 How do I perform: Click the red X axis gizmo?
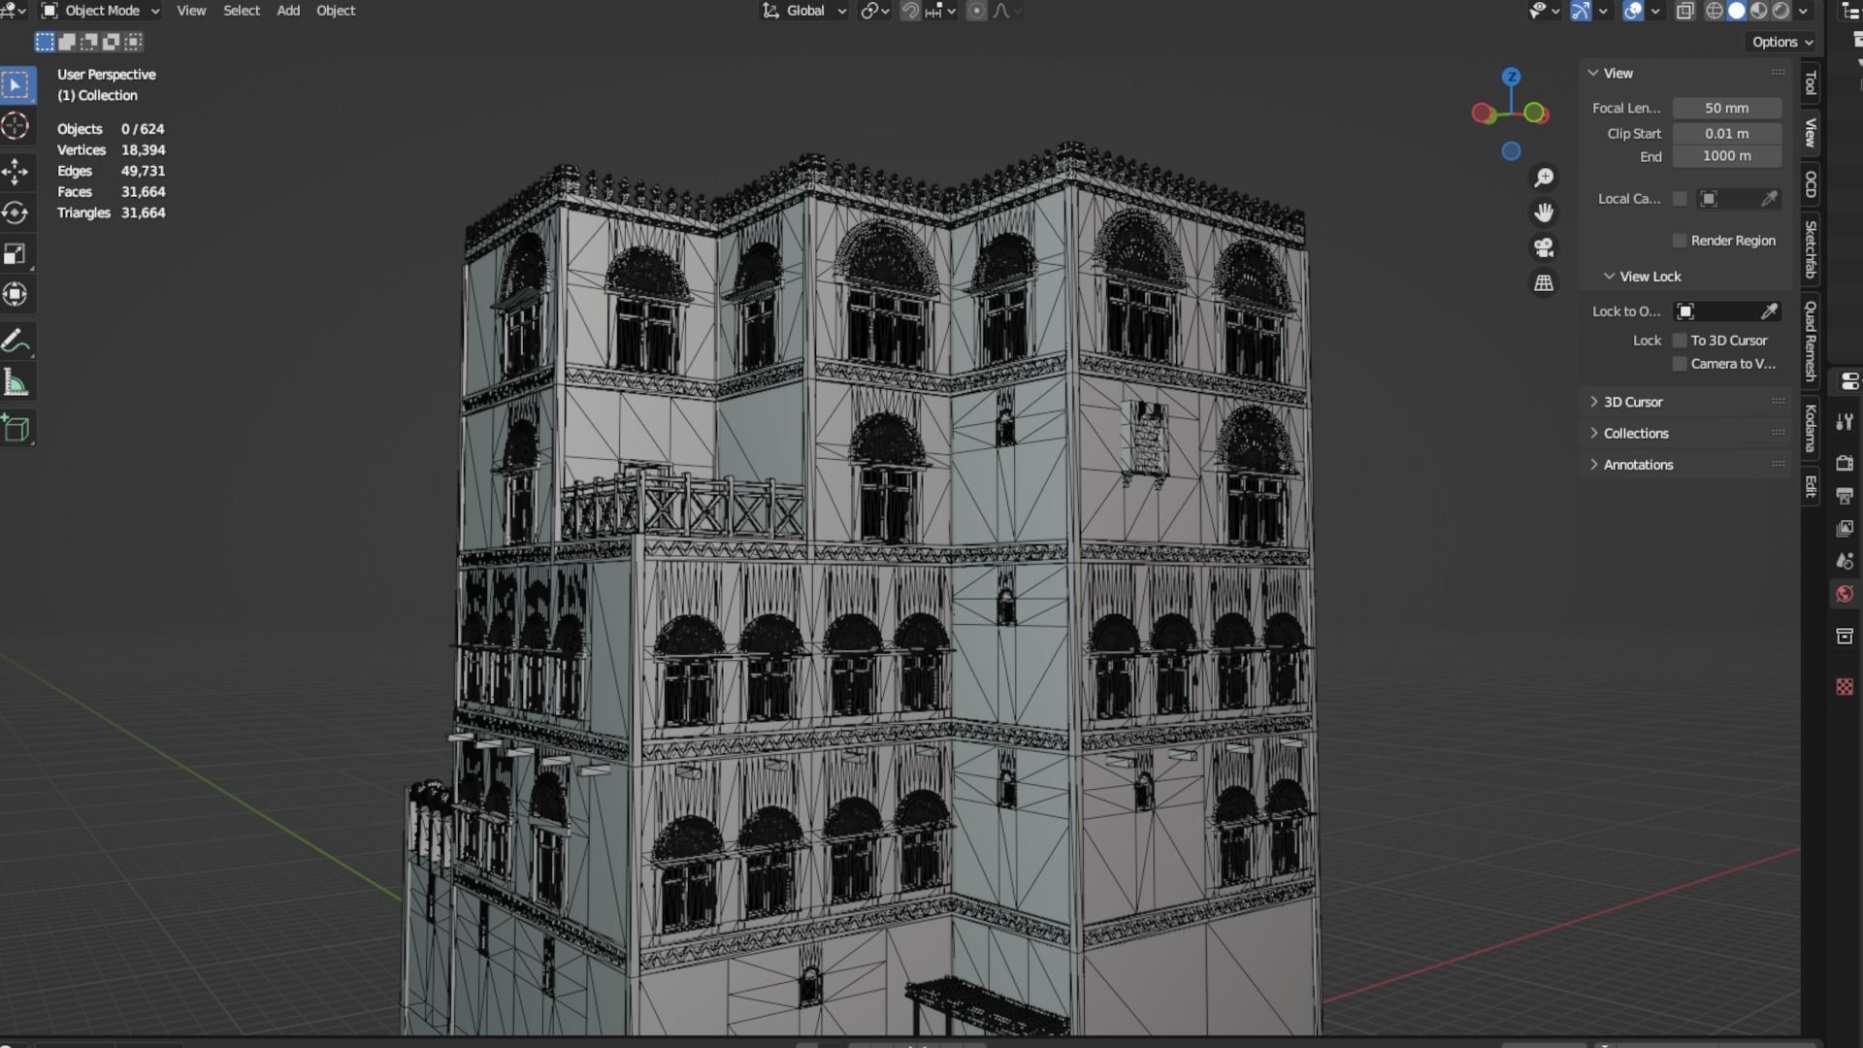coord(1482,114)
